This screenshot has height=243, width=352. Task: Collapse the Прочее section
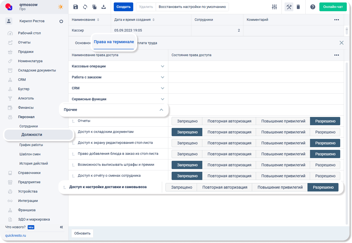click(x=161, y=110)
